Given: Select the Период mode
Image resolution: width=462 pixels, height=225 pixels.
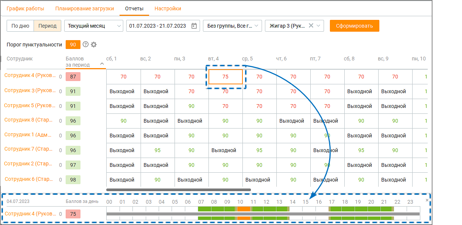Looking at the screenshot, I should point(47,26).
